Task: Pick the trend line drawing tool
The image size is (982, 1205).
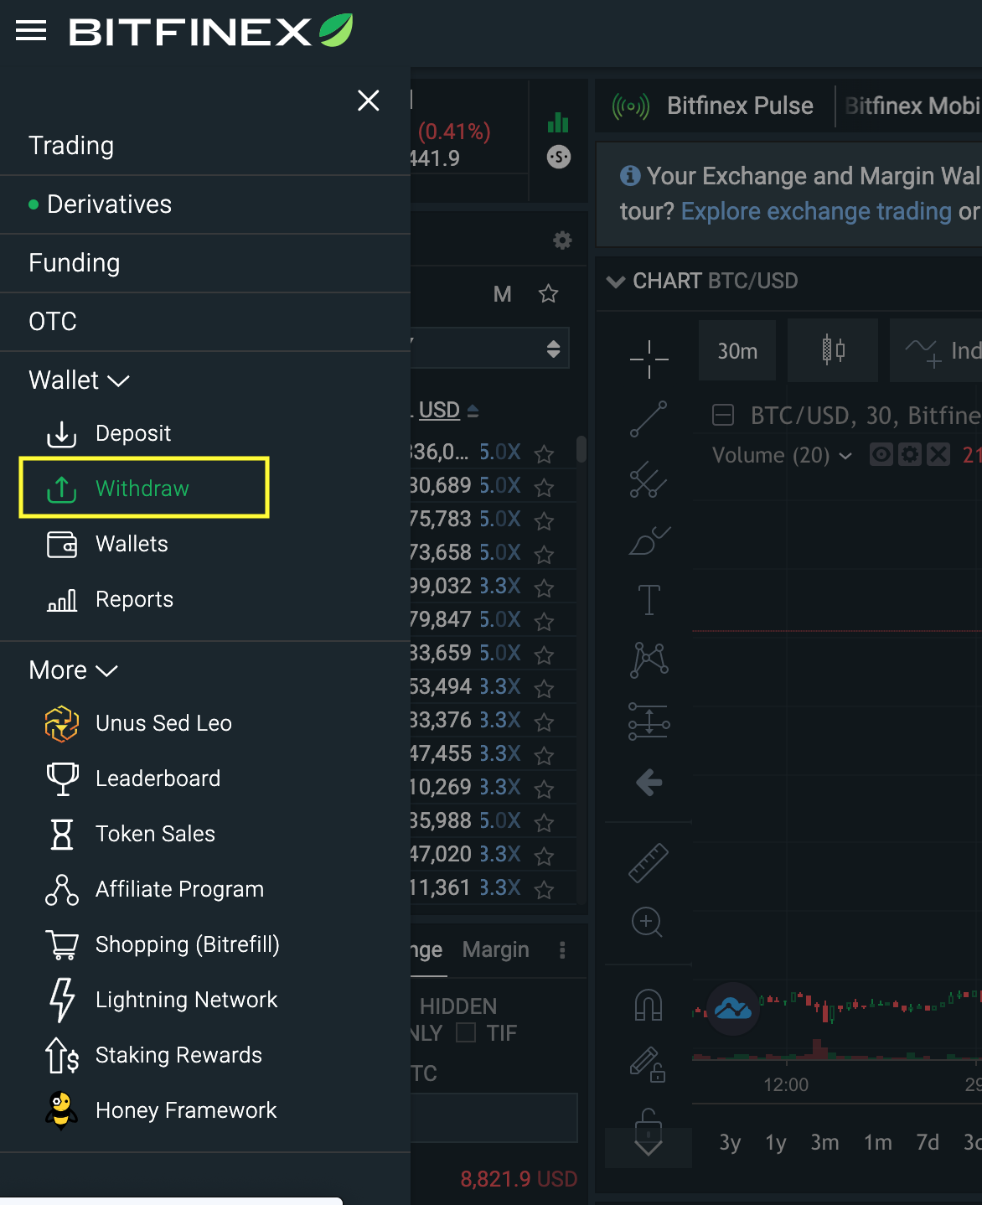Action: 648,421
